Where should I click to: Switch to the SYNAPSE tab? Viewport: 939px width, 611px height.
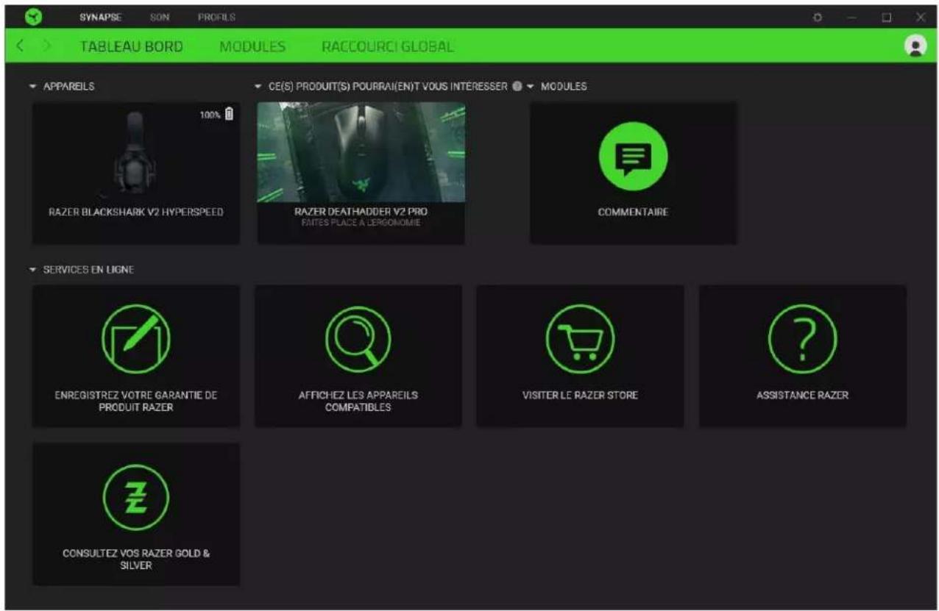tap(100, 17)
